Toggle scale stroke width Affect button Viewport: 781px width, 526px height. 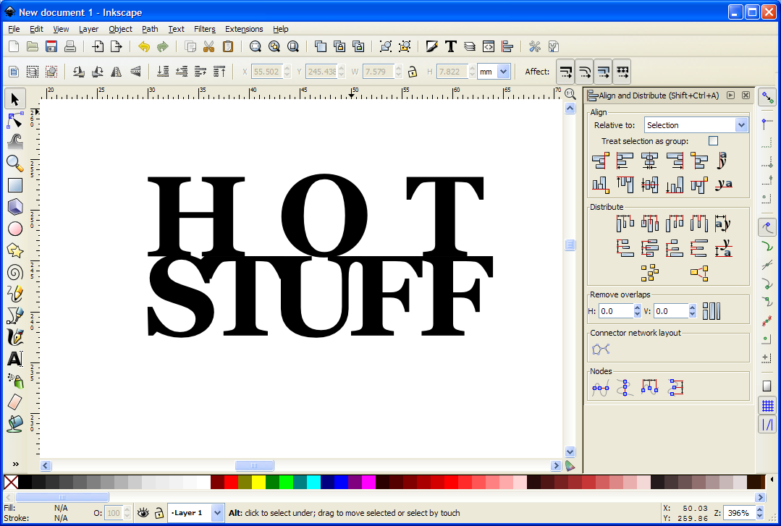pyautogui.click(x=566, y=72)
